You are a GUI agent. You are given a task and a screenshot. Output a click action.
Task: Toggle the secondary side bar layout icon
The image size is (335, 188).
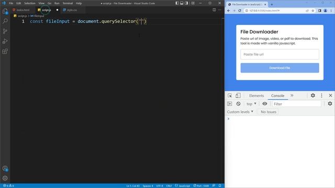point(186,3)
